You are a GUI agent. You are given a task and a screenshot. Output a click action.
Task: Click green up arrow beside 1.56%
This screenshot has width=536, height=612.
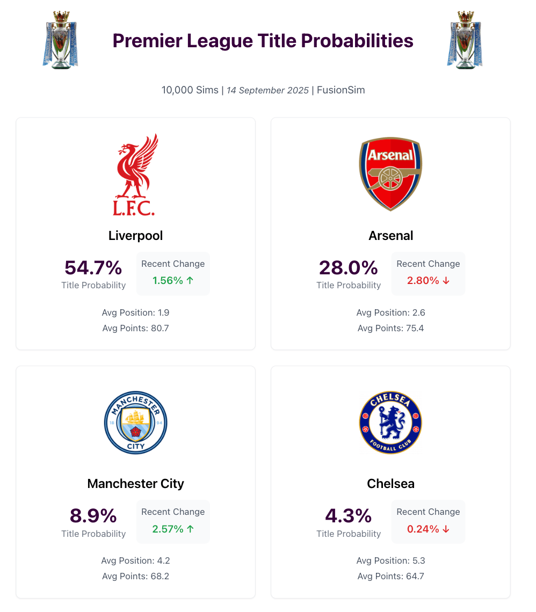tap(190, 280)
